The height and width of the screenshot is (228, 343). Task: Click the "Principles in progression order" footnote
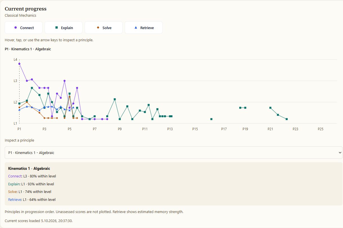[94, 212]
